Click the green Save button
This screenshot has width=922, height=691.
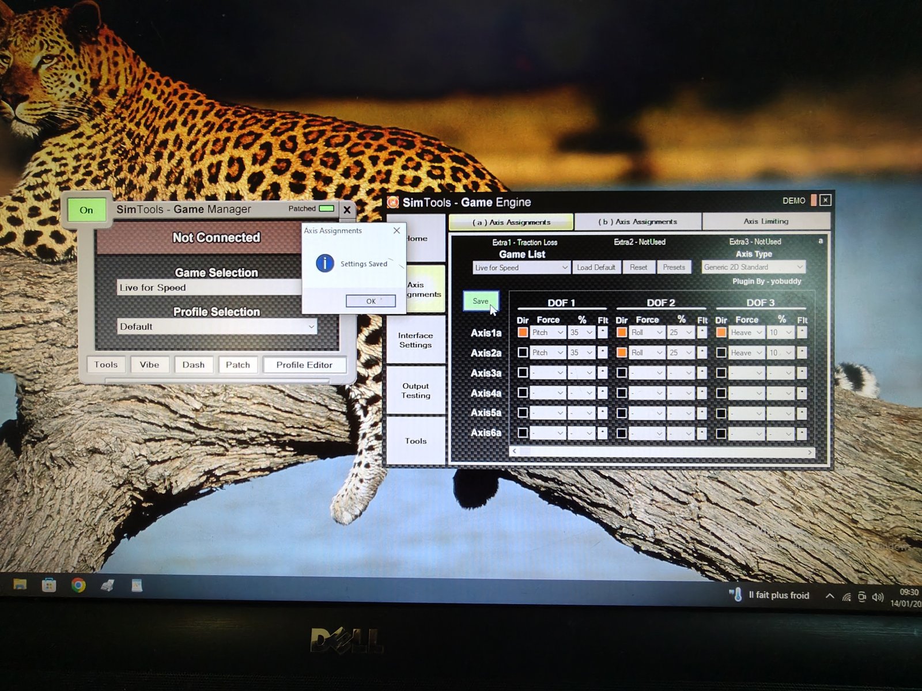tap(481, 301)
